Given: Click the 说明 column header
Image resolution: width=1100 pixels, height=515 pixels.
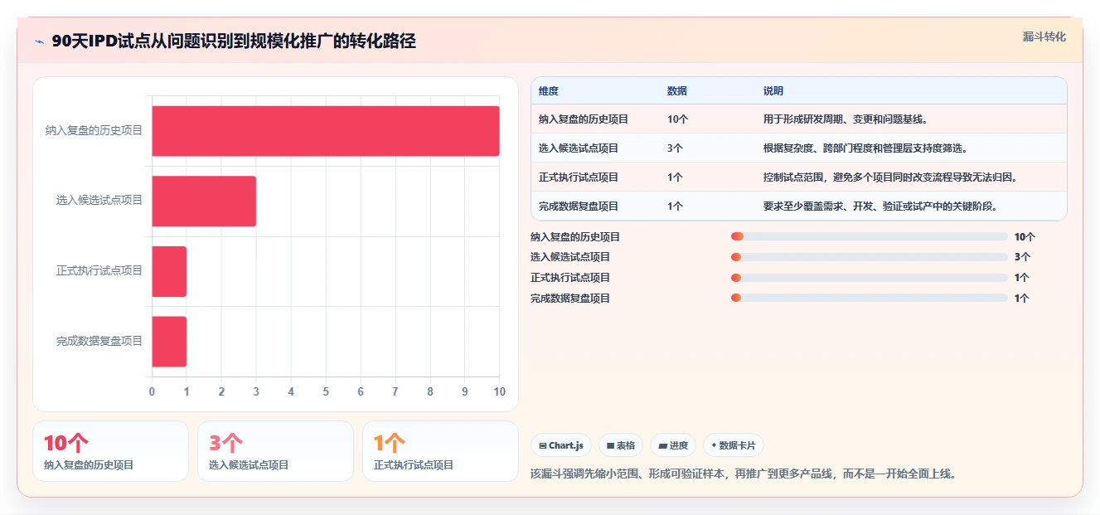Looking at the screenshot, I should pos(773,91).
